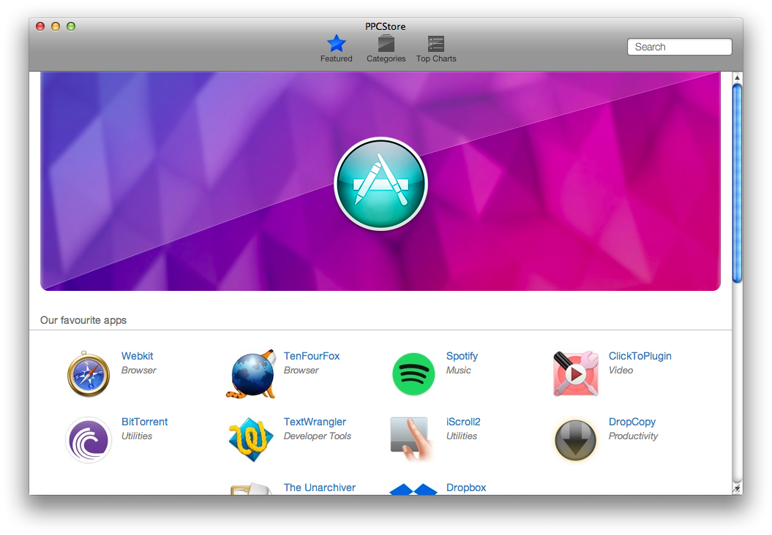Screen dimensions: 772x535
Task: Click the TenFourFox globe icon
Action: click(x=252, y=374)
